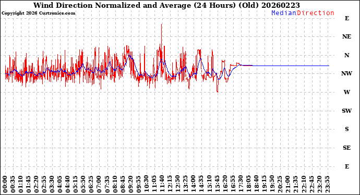Click the 21:00 time tick label

tap(288, 185)
